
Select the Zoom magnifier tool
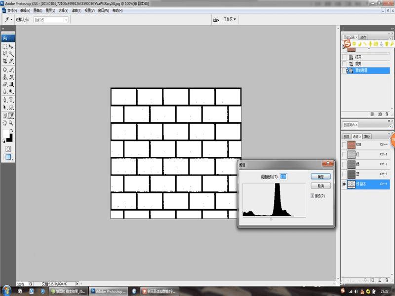click(x=11, y=123)
